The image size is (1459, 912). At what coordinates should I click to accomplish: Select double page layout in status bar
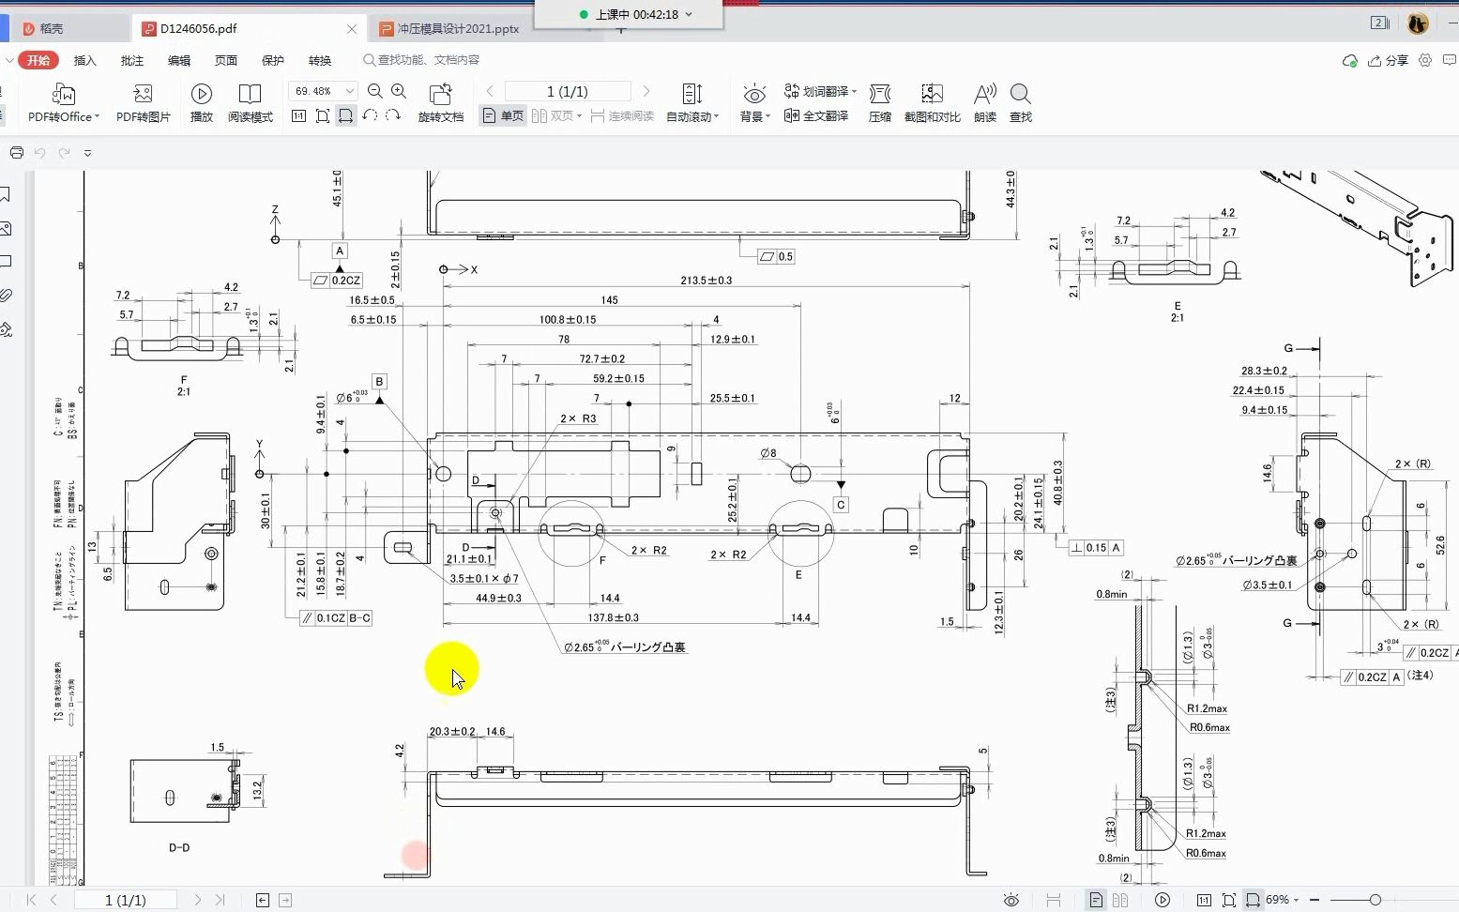(x=1120, y=900)
